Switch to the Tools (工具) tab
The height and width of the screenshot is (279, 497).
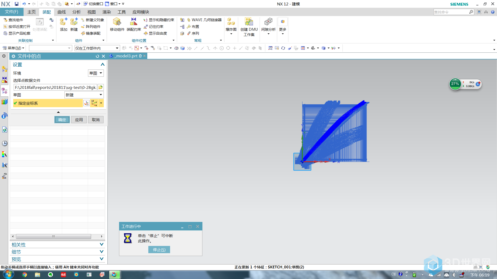click(x=121, y=12)
